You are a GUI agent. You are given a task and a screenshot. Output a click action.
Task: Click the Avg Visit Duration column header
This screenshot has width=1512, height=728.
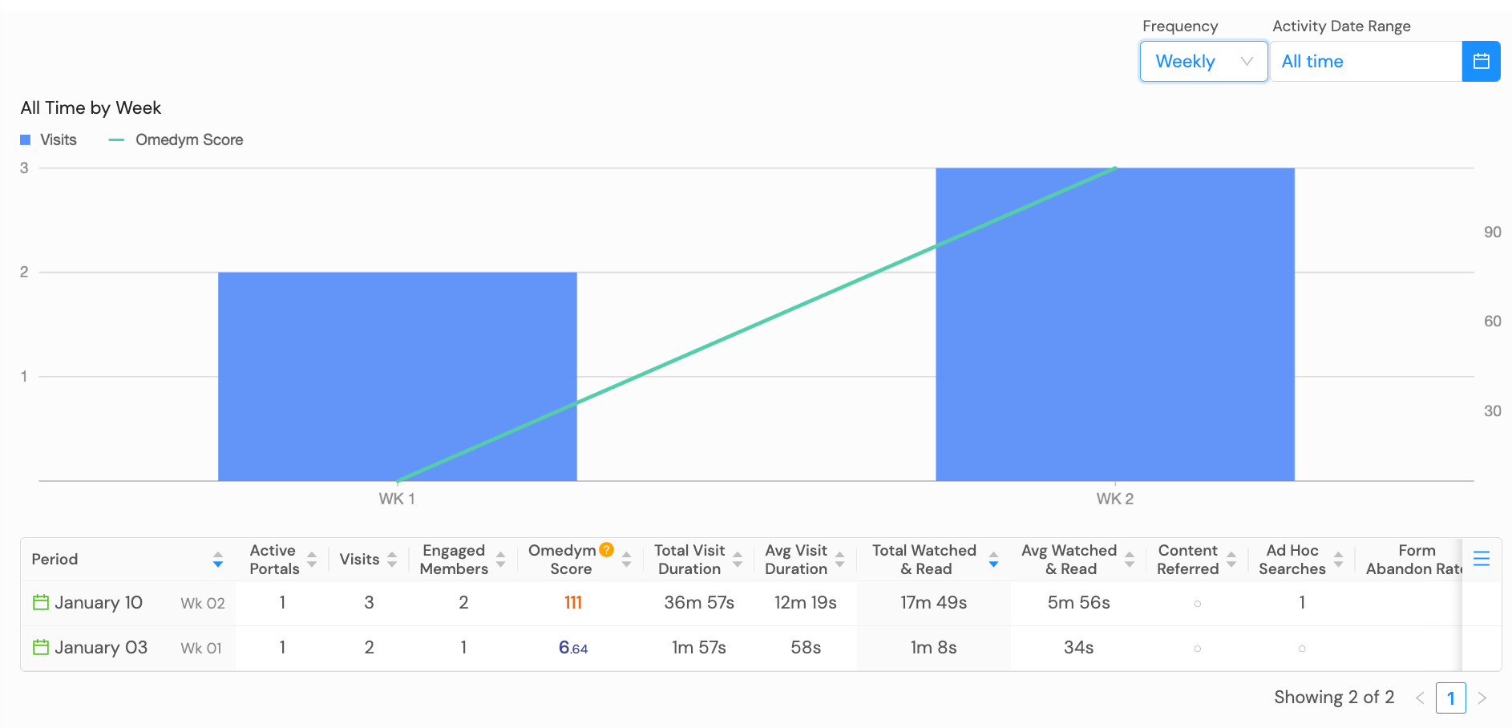[795, 560]
